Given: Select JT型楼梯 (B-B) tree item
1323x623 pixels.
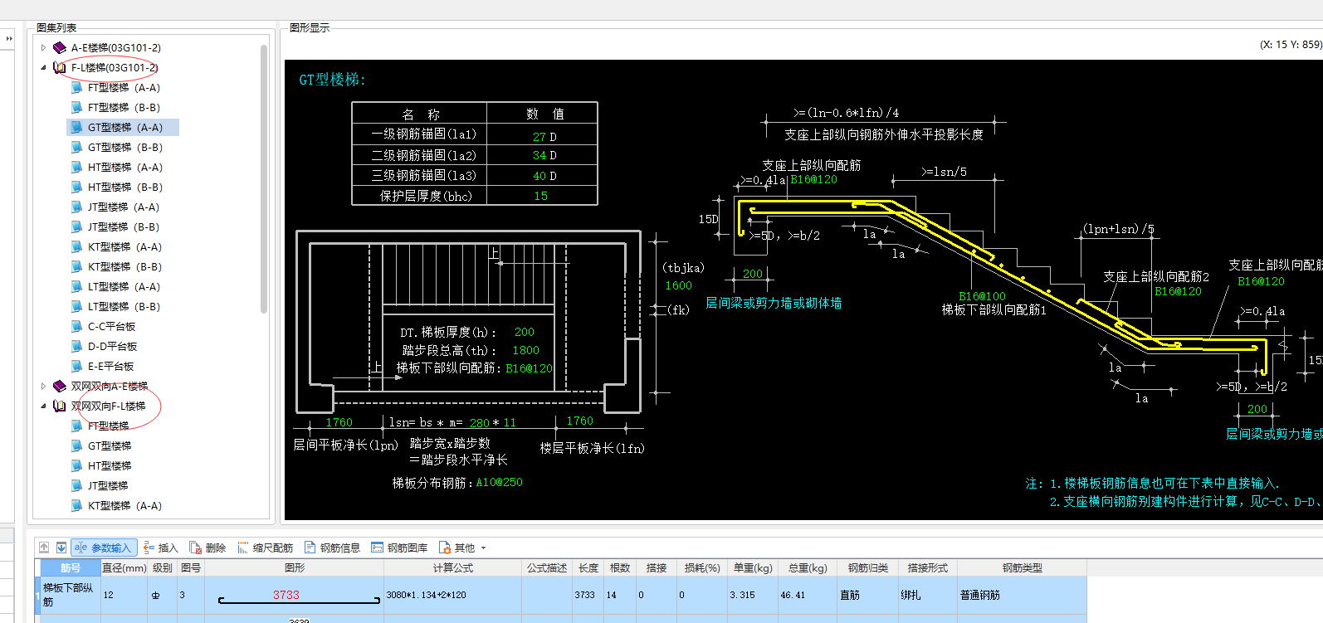Looking at the screenshot, I should click(123, 227).
